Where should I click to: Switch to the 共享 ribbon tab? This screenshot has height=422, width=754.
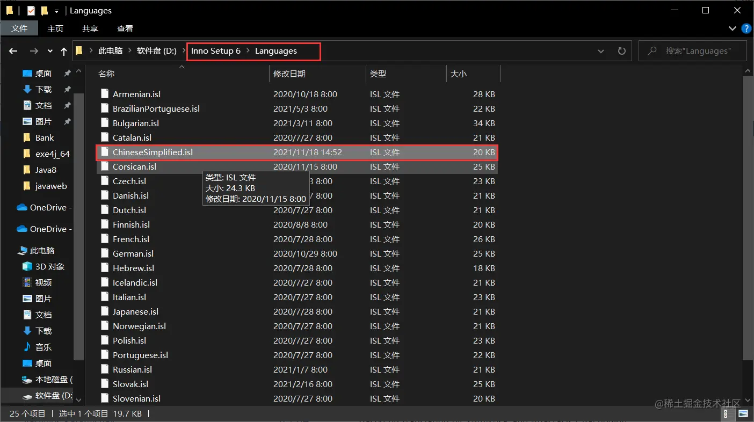pos(90,29)
